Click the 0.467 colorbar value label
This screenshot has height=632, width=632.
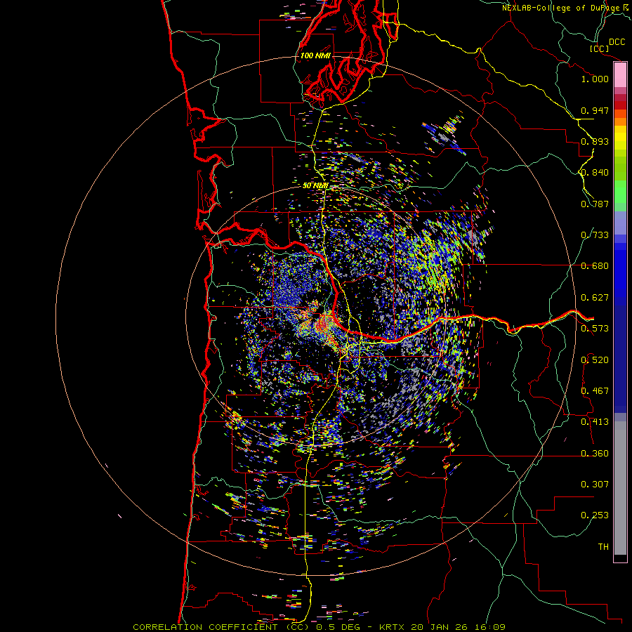(595, 391)
